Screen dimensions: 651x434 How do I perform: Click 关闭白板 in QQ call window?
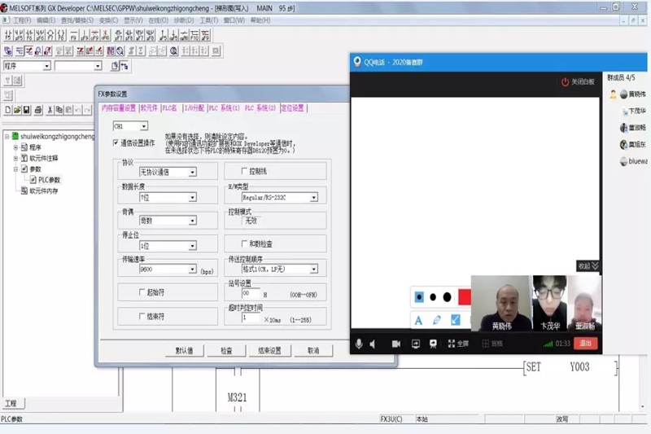(578, 81)
